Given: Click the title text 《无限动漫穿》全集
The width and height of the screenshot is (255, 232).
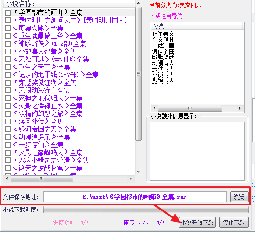Looking at the screenshot, I should pos(41,91).
